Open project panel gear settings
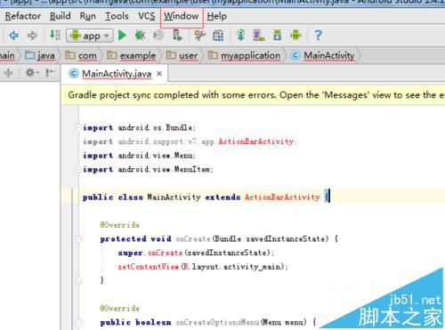This screenshot has height=330, width=445. pyautogui.click(x=31, y=73)
